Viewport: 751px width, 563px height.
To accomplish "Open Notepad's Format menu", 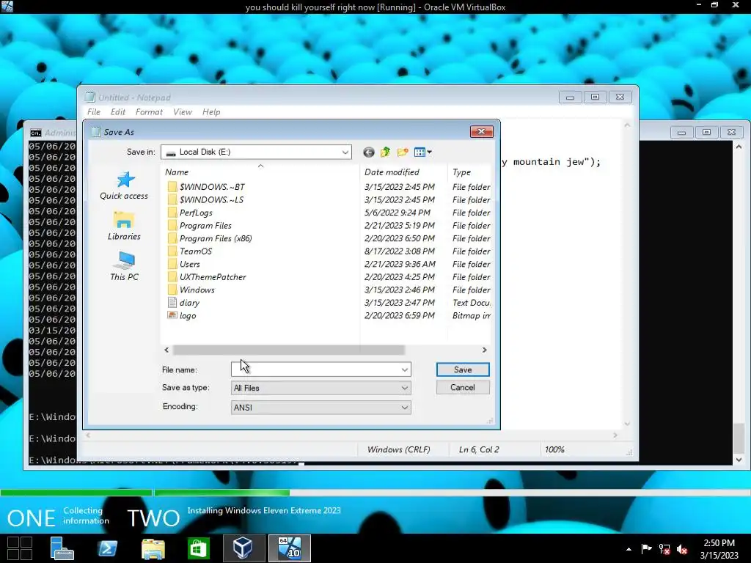I will point(149,112).
